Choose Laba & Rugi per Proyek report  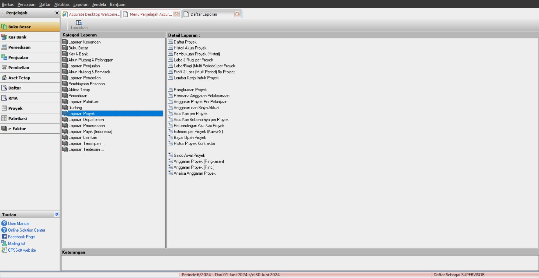click(193, 60)
